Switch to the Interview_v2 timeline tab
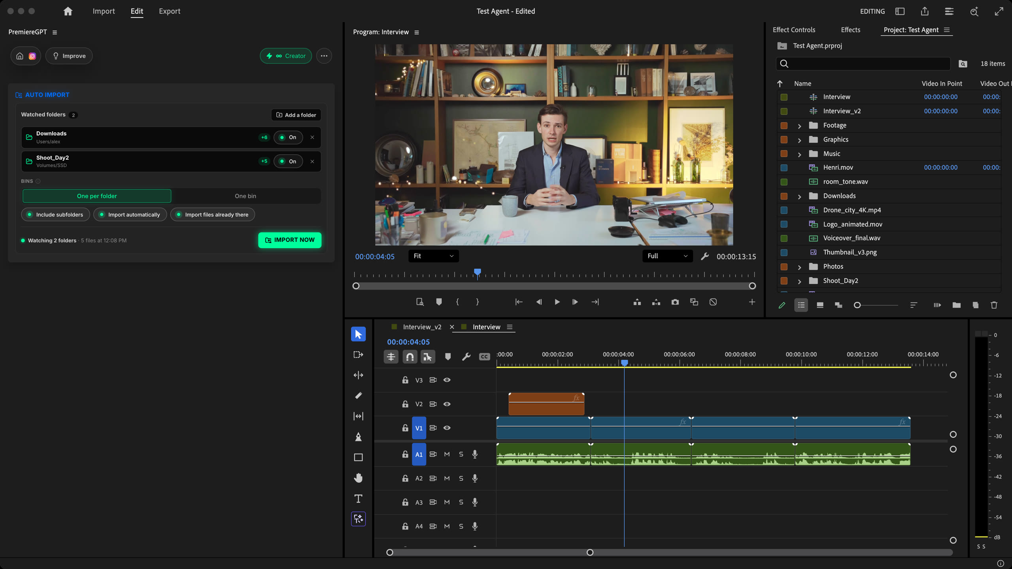 [x=421, y=327]
